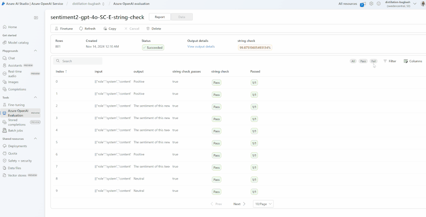426x217 pixels.
Task: Collapse the Shared resources section
Action: pos(35,139)
